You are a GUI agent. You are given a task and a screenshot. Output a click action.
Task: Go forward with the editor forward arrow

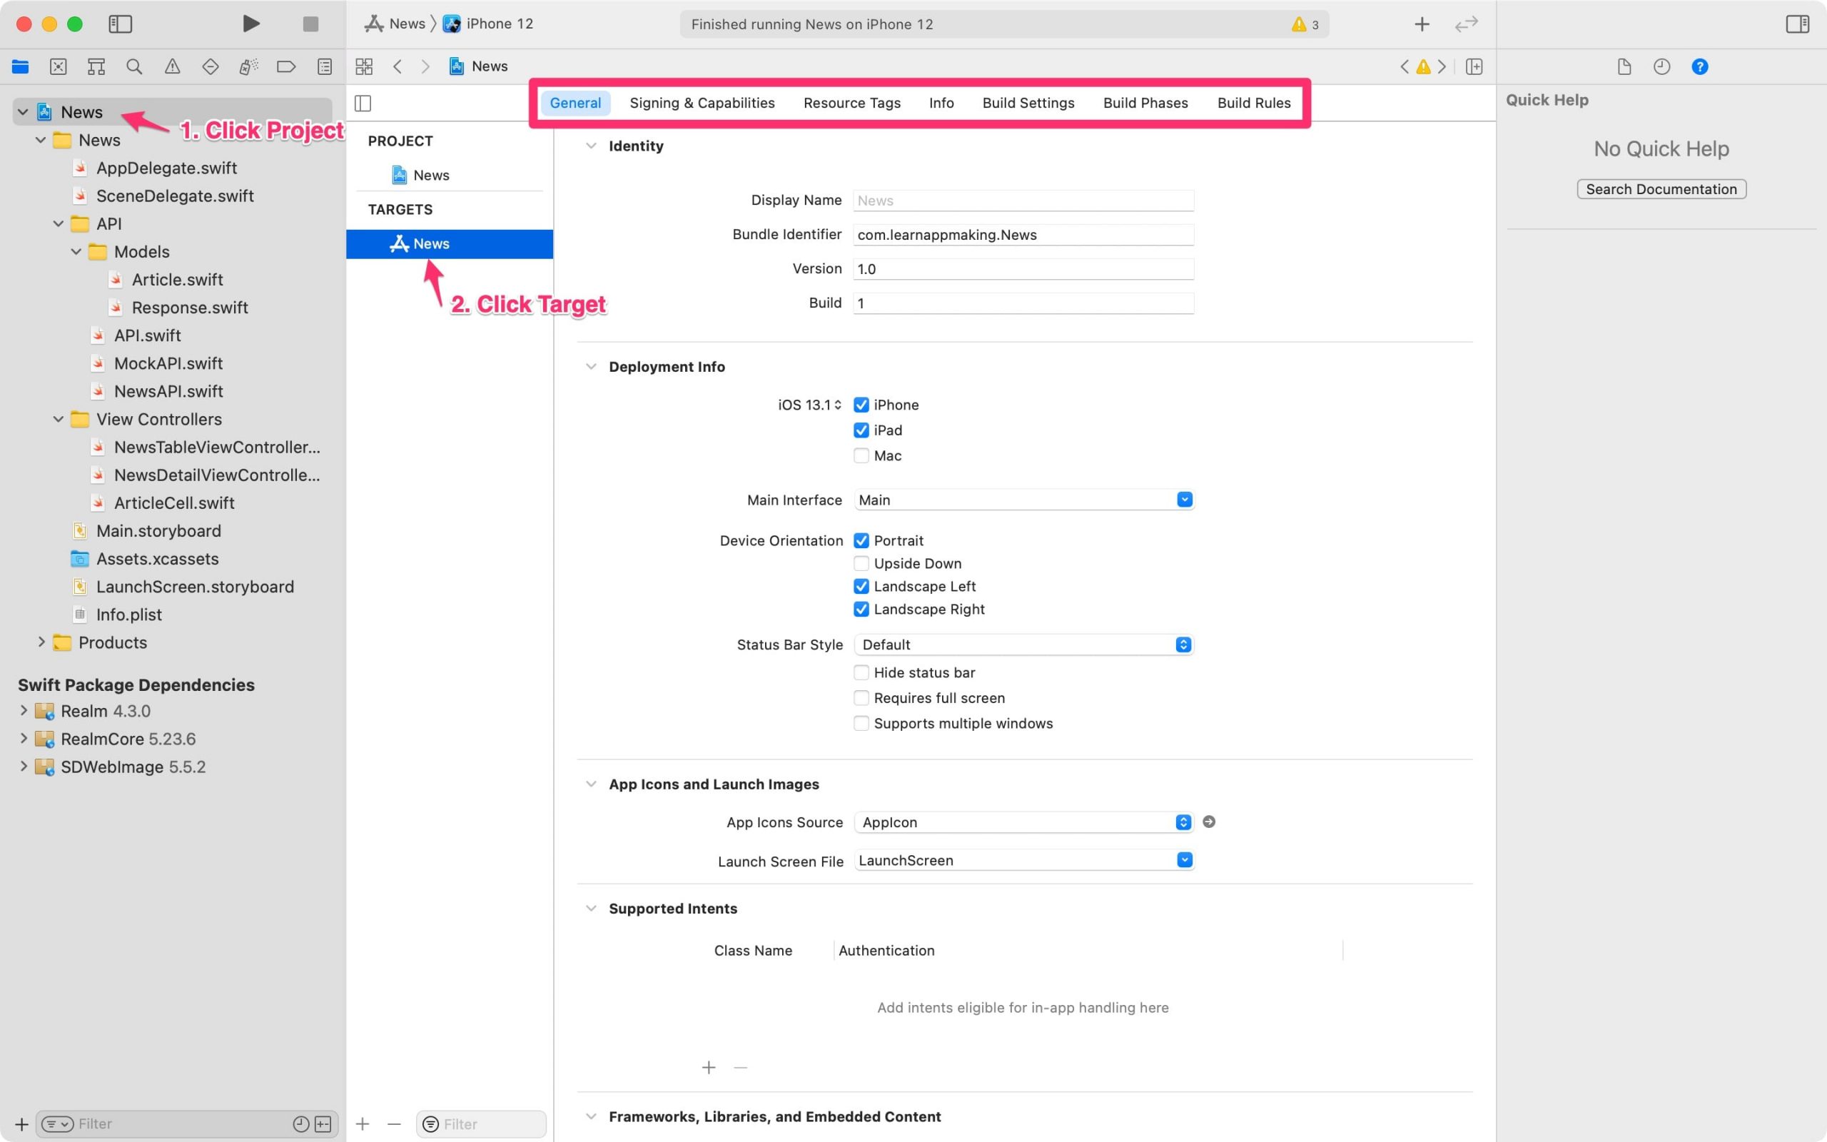tap(426, 66)
